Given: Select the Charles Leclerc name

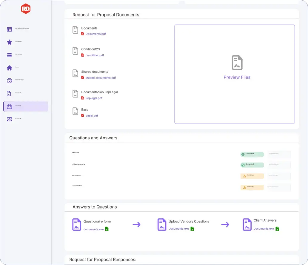Looking at the screenshot, I should point(77,176).
